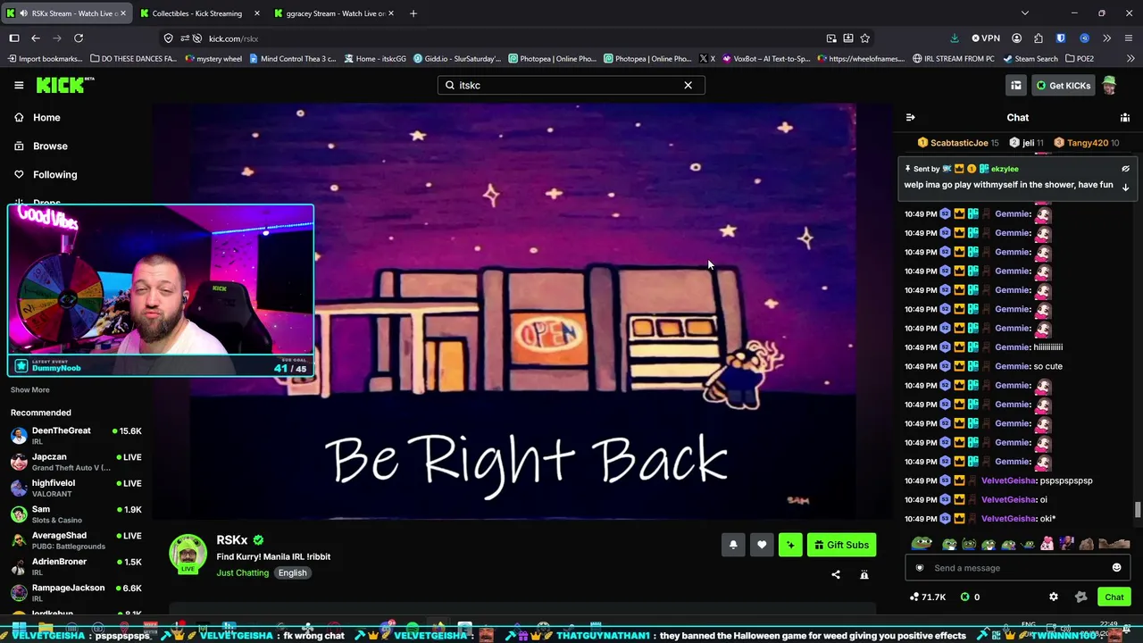Open the Kick inventory chest icon
This screenshot has height=643, width=1143.
click(x=1016, y=85)
